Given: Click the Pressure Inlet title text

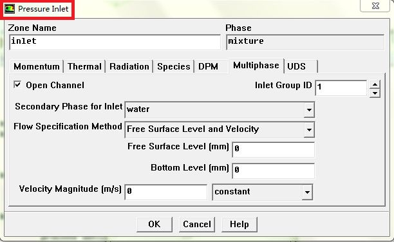Looking at the screenshot, I should 43,9.
